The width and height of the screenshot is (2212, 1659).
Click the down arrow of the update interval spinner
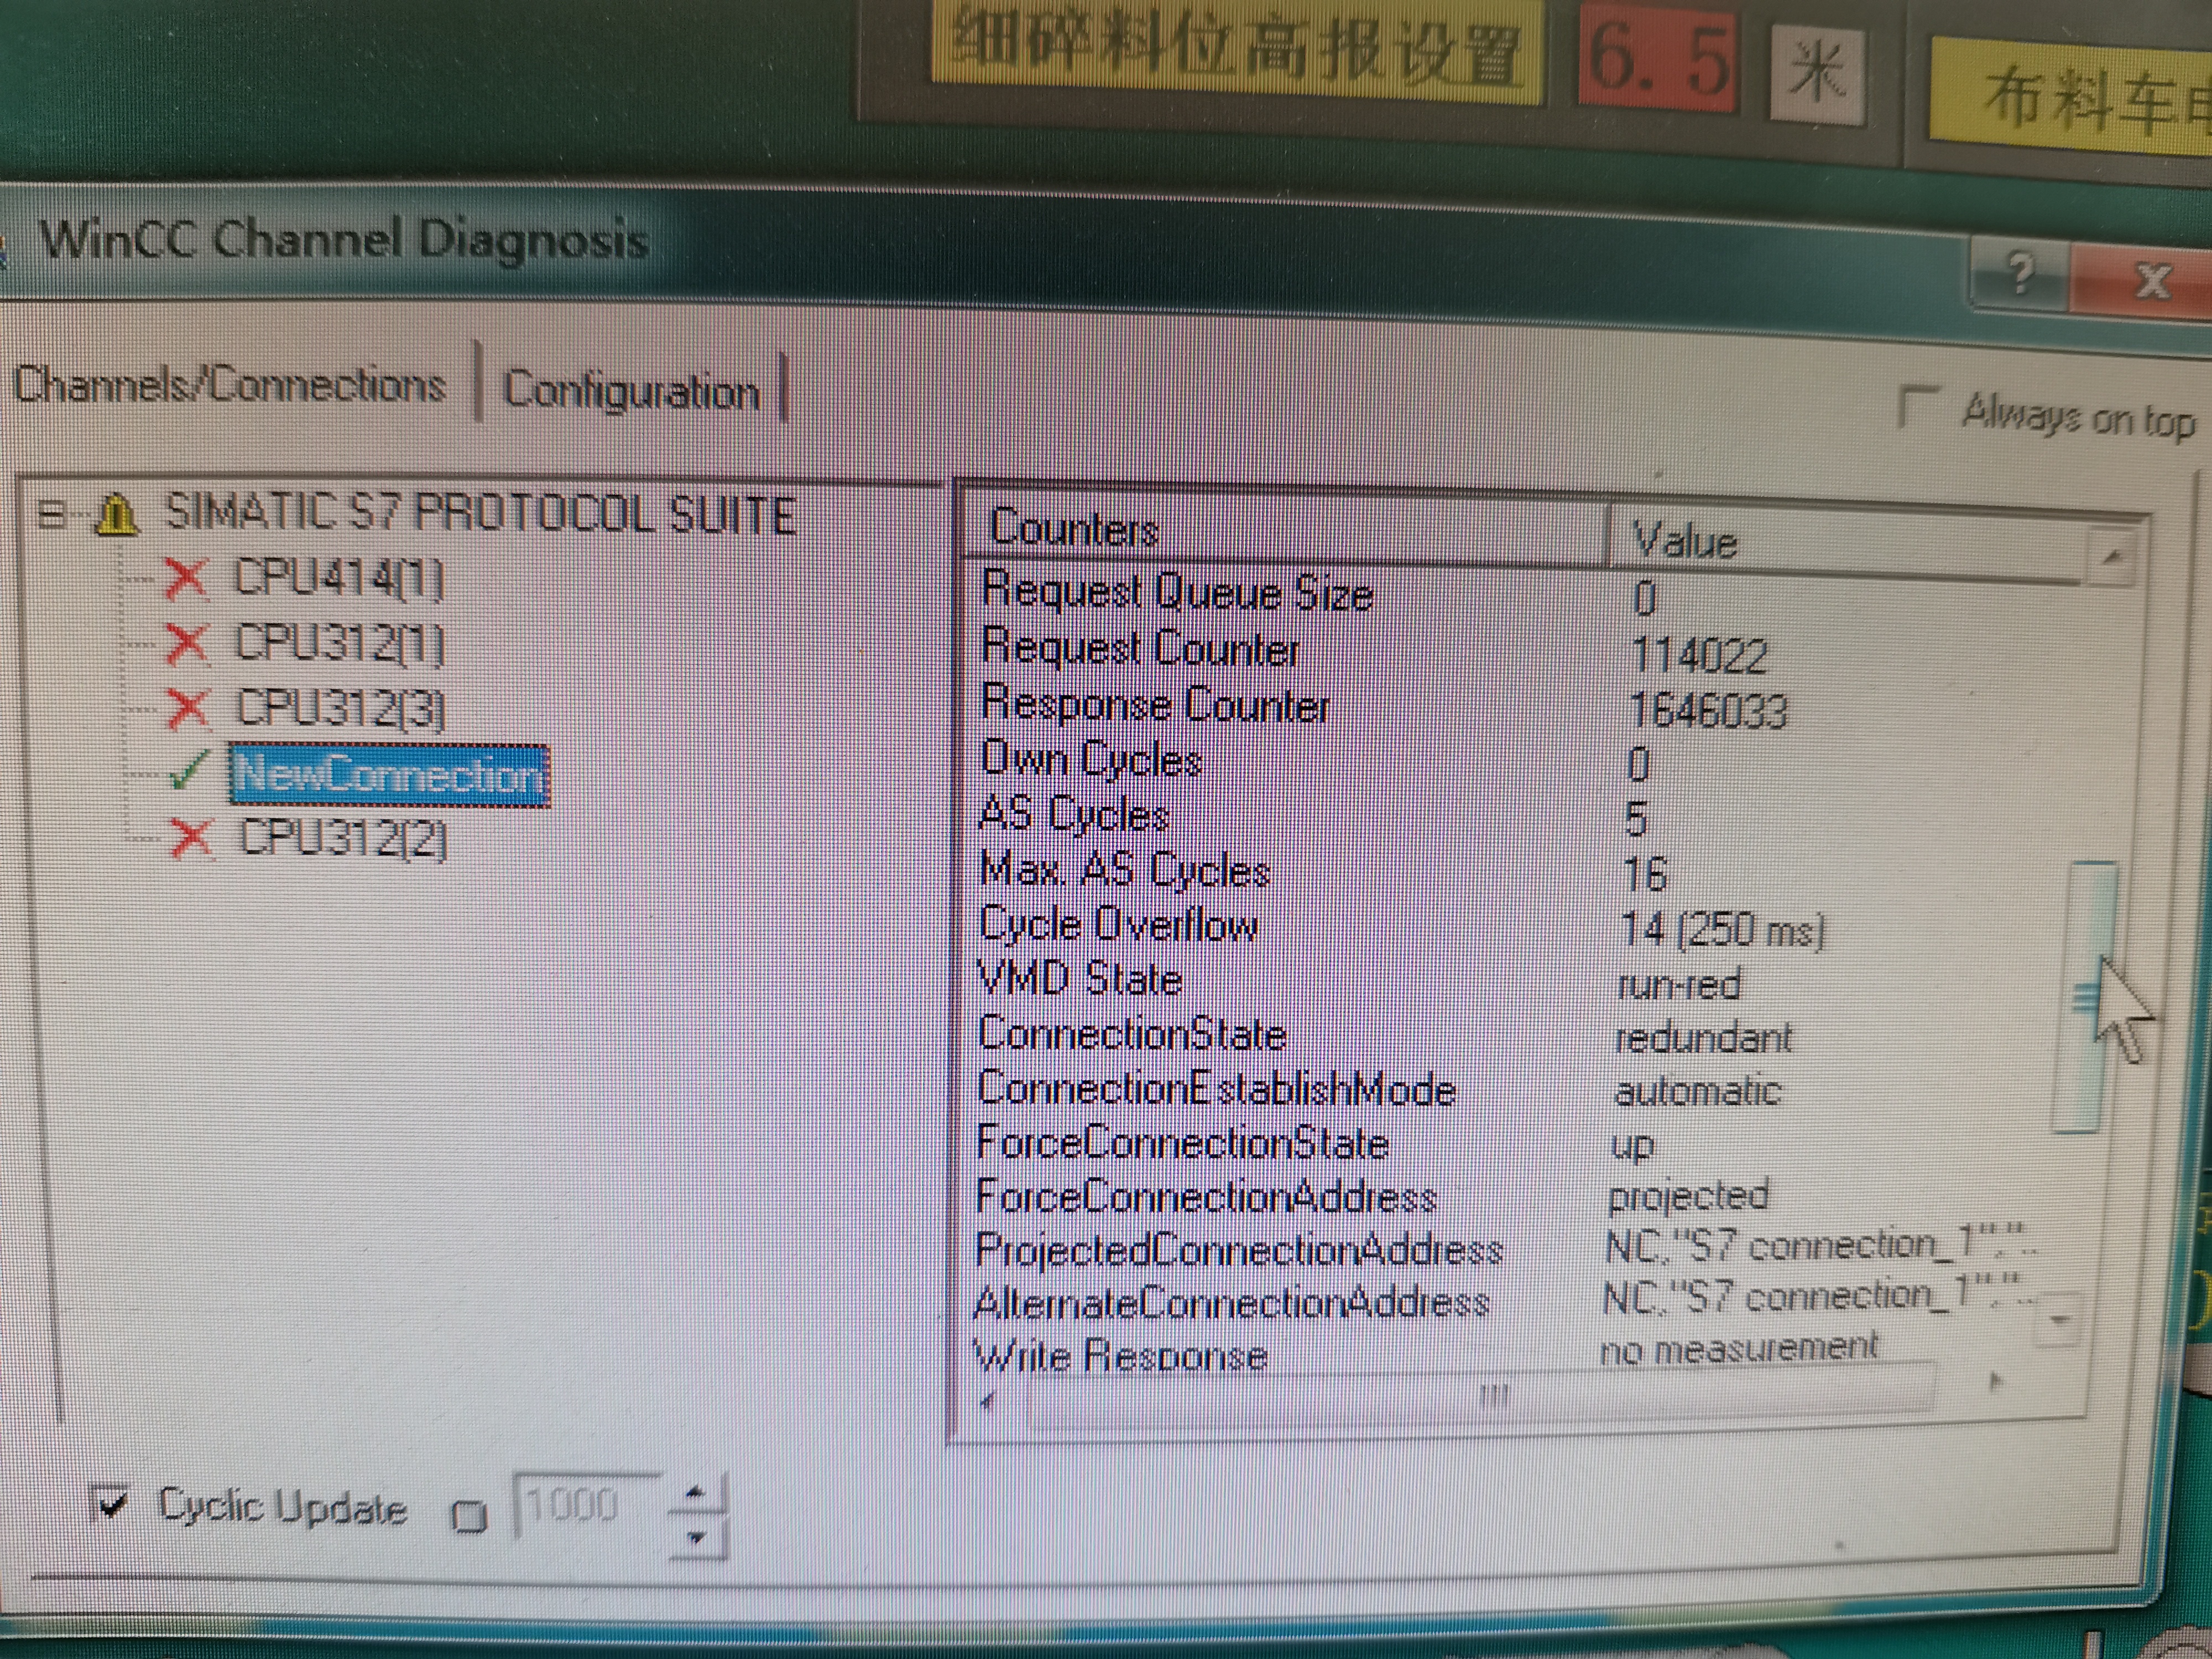coord(697,1537)
